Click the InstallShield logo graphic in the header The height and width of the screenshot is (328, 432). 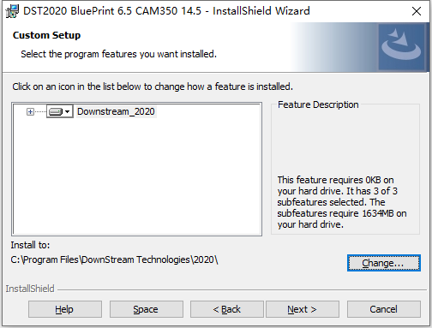[401, 47]
